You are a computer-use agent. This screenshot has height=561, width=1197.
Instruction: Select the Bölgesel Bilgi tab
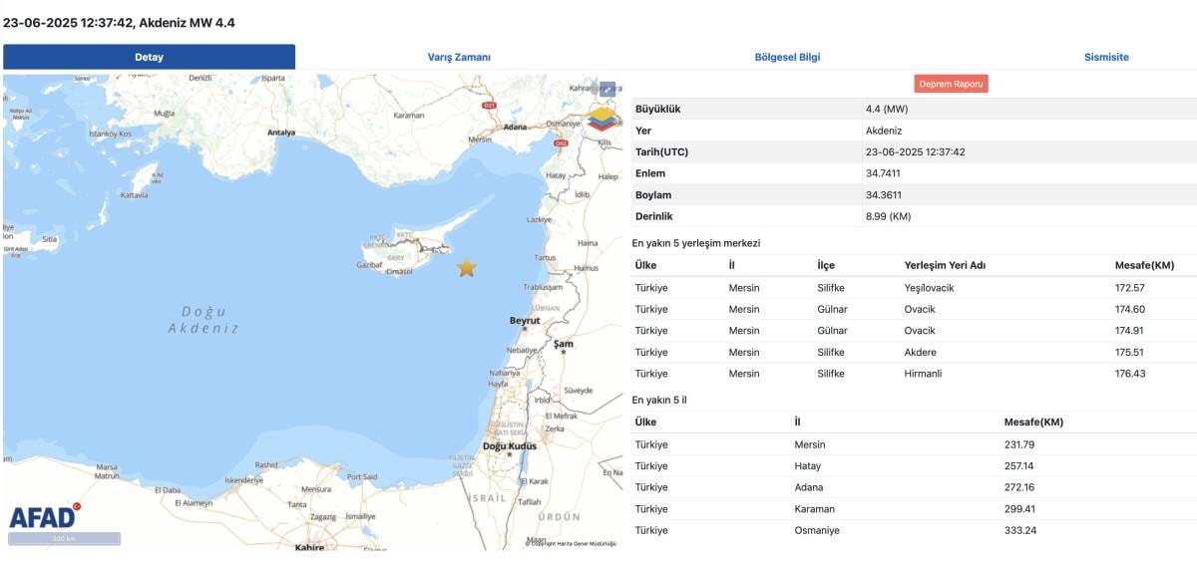click(787, 57)
